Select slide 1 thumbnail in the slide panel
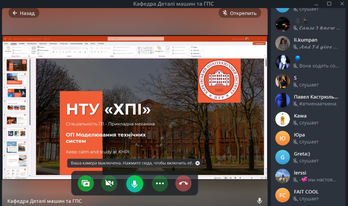This screenshot has width=348, height=206. pyautogui.click(x=17, y=65)
